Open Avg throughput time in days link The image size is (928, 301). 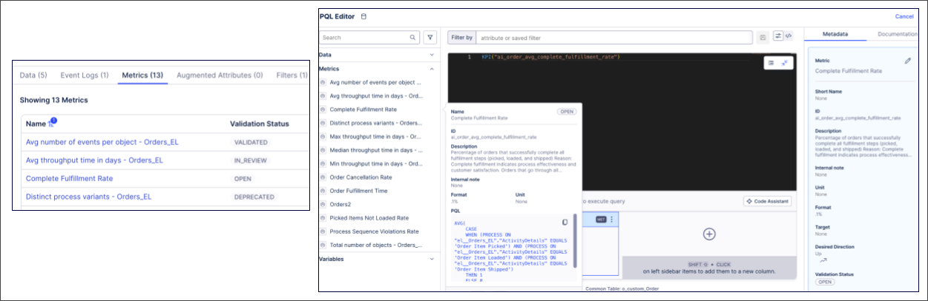pyautogui.click(x=95, y=160)
